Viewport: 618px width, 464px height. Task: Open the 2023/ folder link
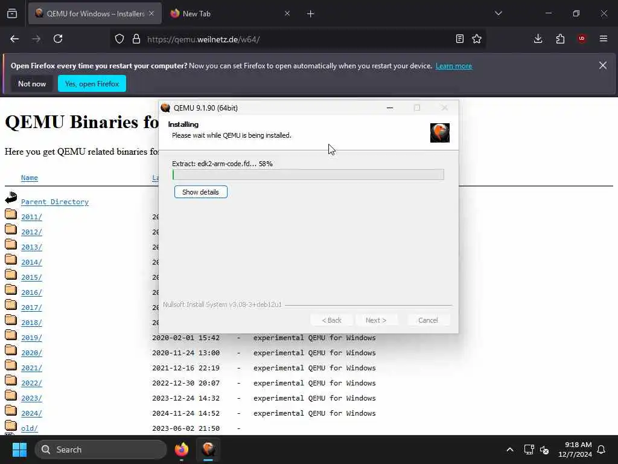pyautogui.click(x=31, y=398)
